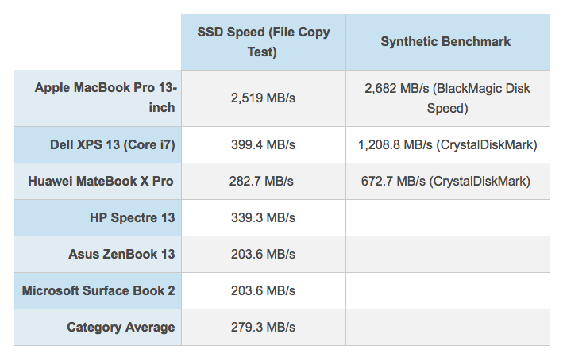Image resolution: width=563 pixels, height=353 pixels.
Task: Select the 1,208.8 MB/s CrystalDiskMark cell
Action: [448, 144]
